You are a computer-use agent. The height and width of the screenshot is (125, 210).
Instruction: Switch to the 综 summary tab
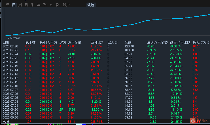(7, 5)
